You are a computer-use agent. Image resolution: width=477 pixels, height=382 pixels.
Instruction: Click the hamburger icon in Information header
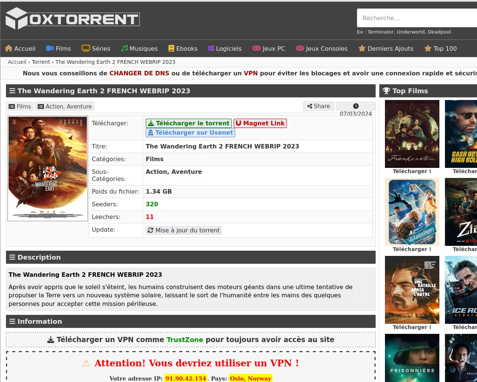click(x=12, y=321)
